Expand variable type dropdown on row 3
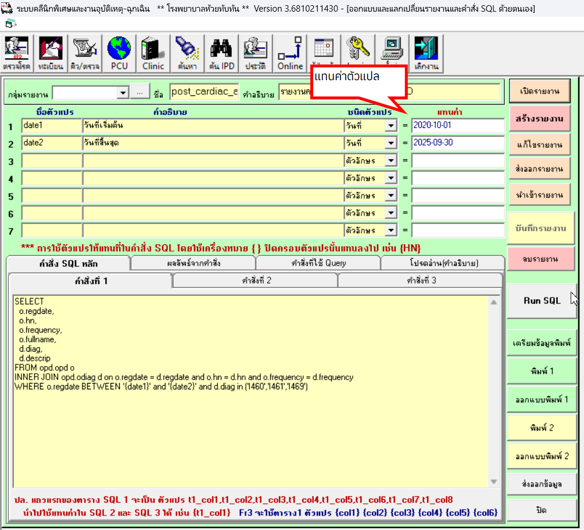The width and height of the screenshot is (584, 530). click(x=391, y=160)
